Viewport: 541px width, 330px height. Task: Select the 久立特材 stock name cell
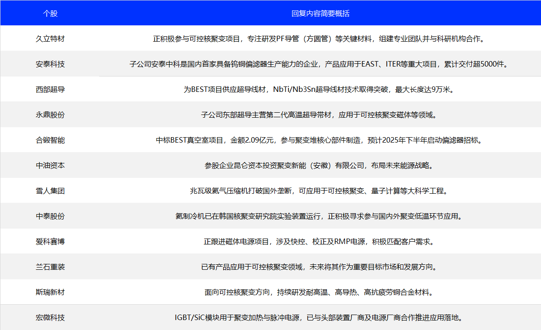[50, 38]
